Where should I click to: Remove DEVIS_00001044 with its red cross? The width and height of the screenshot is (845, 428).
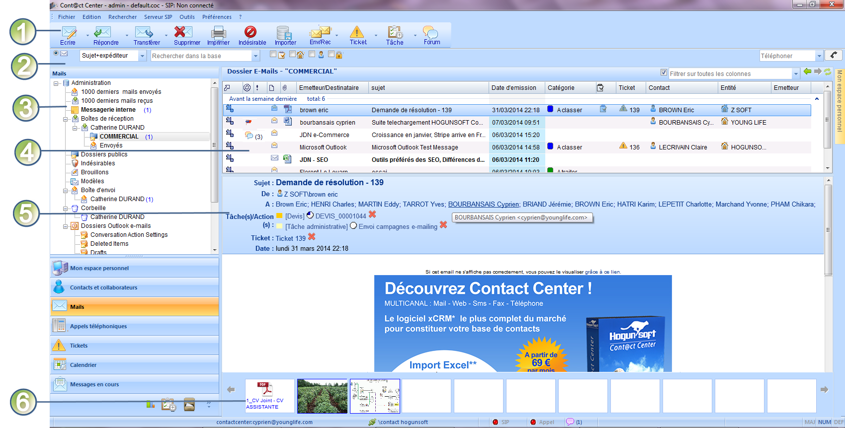(372, 214)
